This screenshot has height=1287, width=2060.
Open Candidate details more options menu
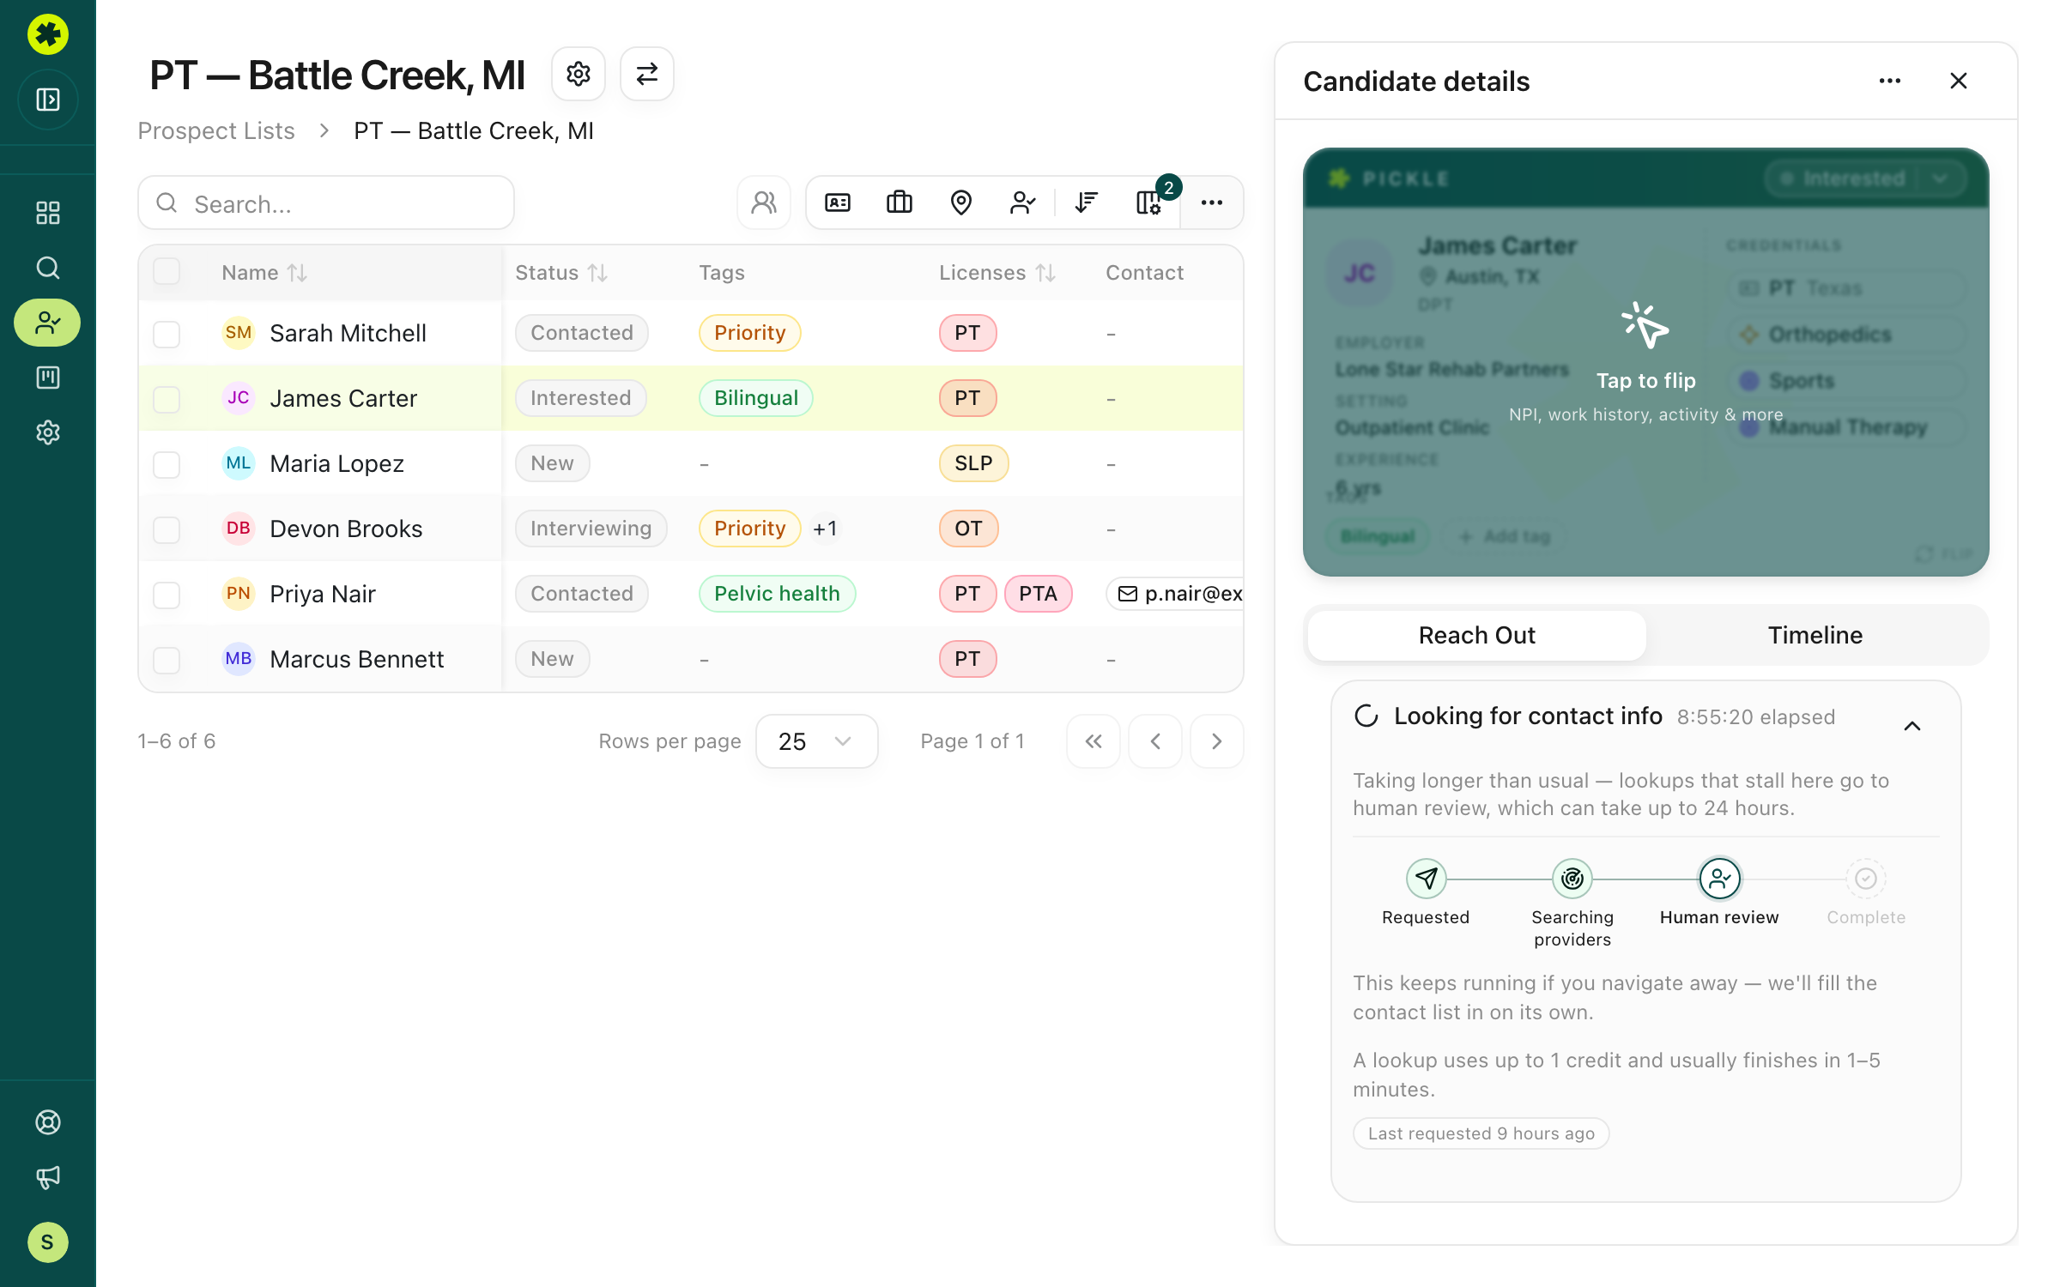[x=1890, y=81]
